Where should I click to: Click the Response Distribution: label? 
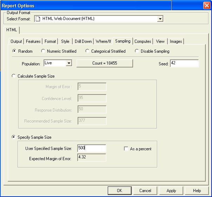tap(53, 110)
